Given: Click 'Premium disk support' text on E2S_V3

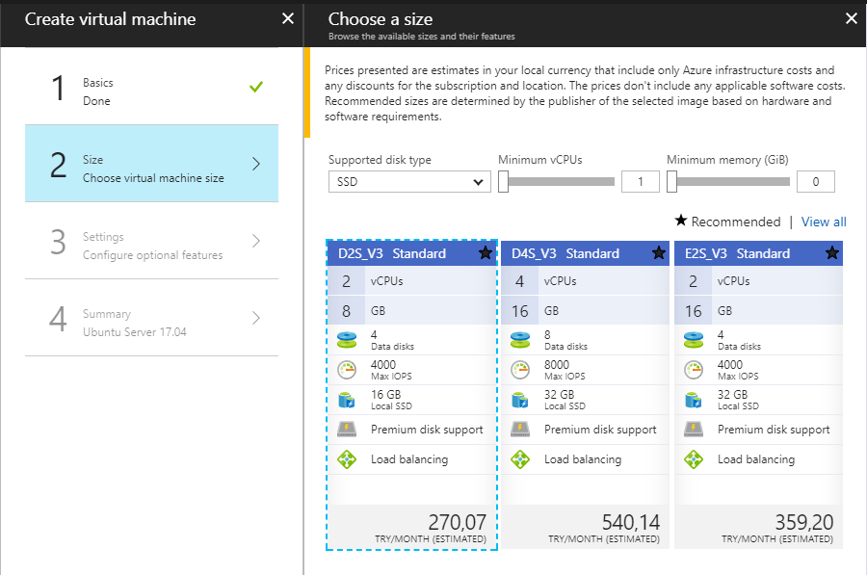Looking at the screenshot, I should [x=774, y=430].
